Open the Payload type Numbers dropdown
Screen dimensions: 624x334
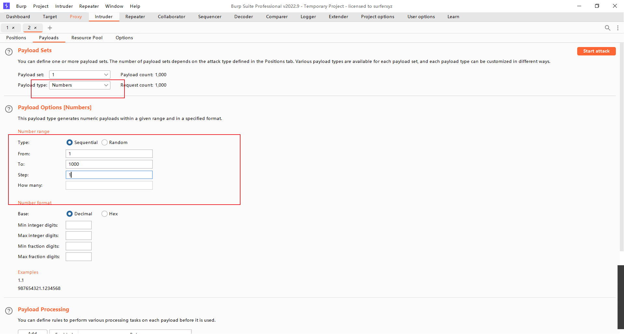pyautogui.click(x=80, y=85)
